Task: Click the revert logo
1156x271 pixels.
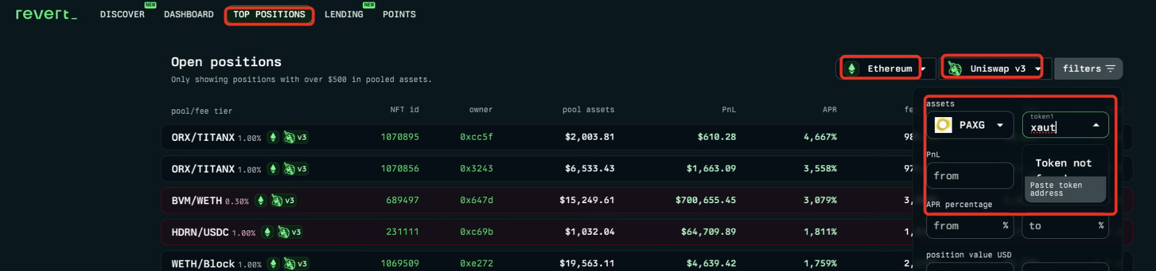Action: pos(46,14)
